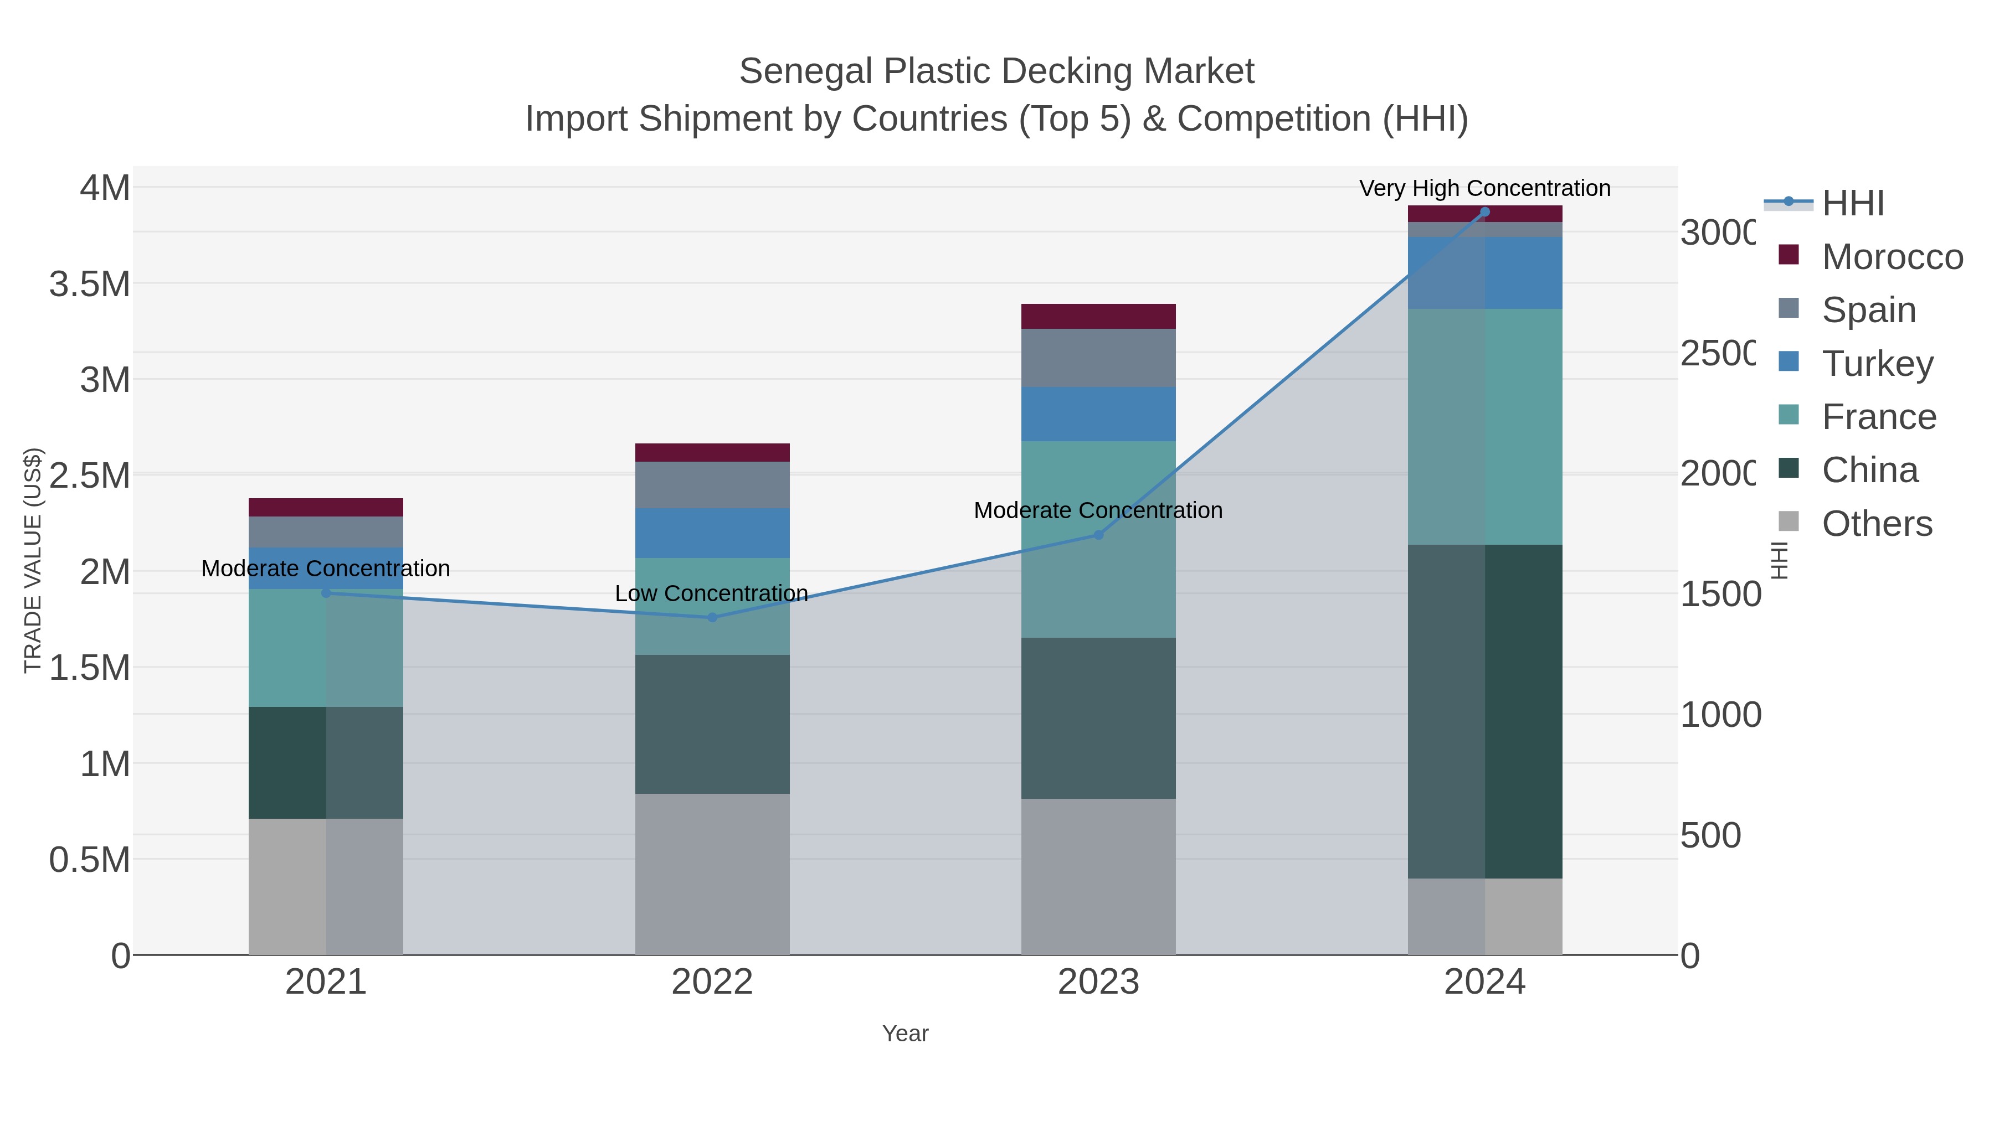This screenshot has width=1994, height=1121.
Task: Toggle the France legend label
Action: (x=1879, y=417)
